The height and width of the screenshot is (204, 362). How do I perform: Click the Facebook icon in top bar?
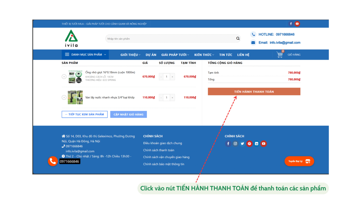click(291, 24)
